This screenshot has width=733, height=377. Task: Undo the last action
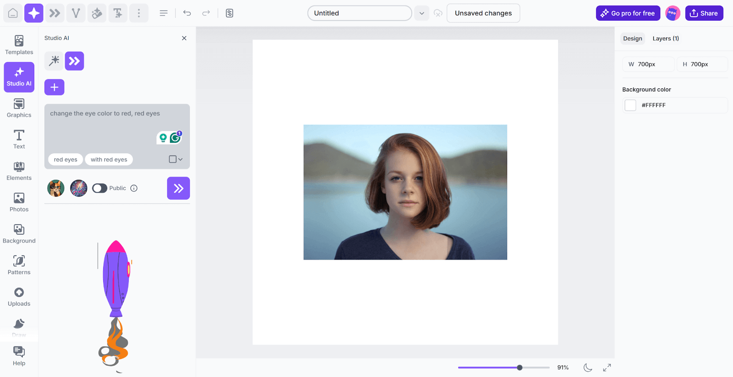187,13
